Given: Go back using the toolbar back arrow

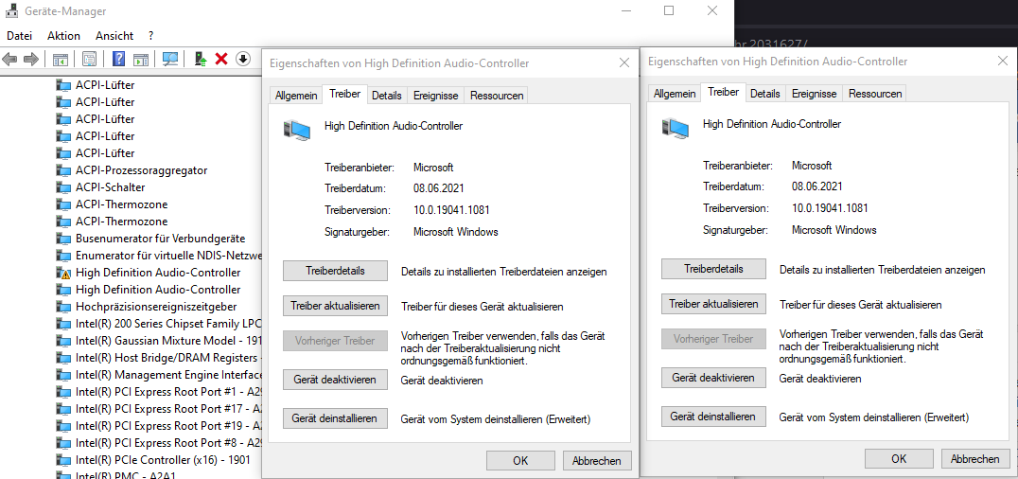Looking at the screenshot, I should (x=9, y=59).
